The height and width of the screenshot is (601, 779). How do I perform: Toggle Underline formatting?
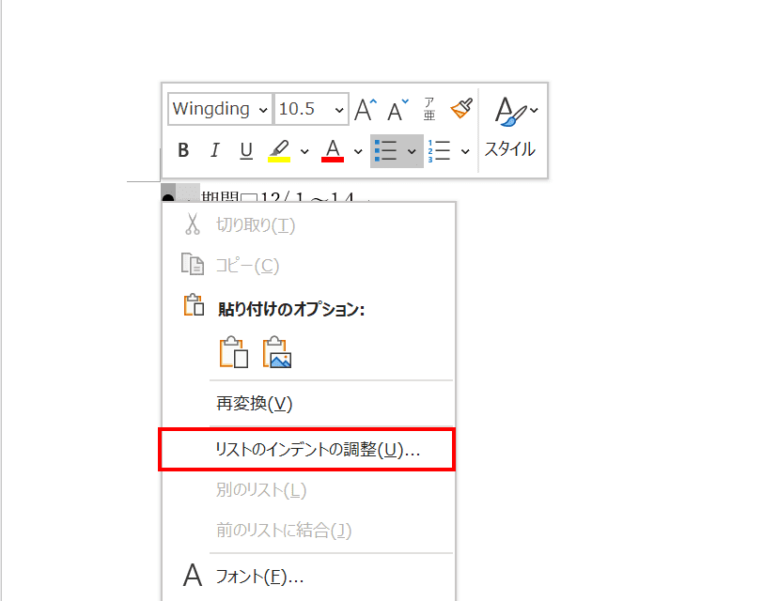point(246,150)
